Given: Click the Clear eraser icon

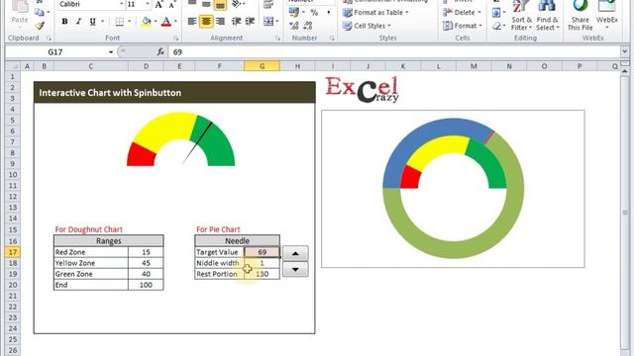Looking at the screenshot, I should coord(496,26).
